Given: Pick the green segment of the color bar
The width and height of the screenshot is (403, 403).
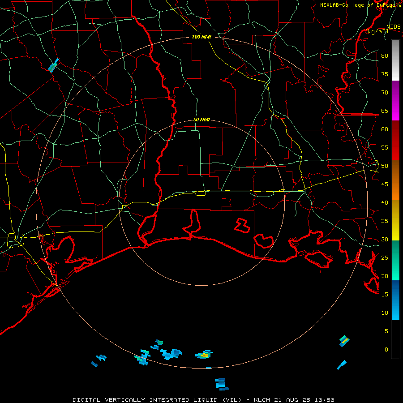Looking at the screenshot, I should (395, 260).
